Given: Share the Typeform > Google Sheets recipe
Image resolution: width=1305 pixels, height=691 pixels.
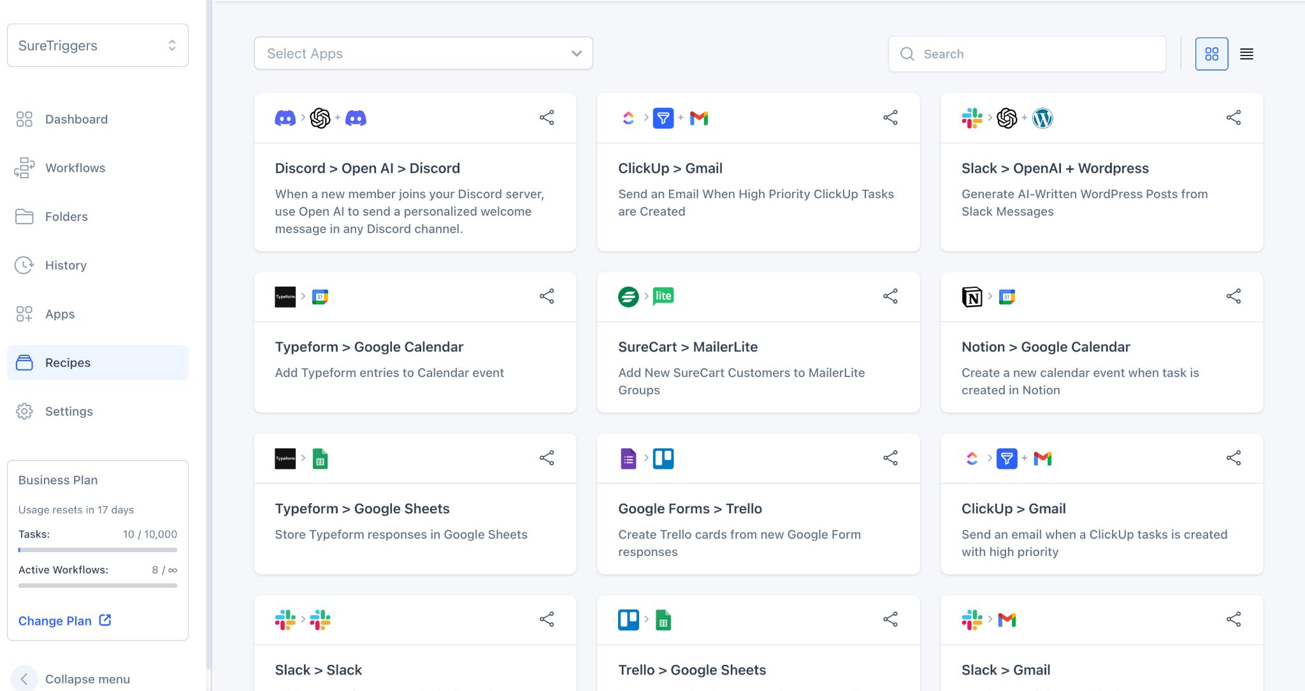Looking at the screenshot, I should 547,458.
